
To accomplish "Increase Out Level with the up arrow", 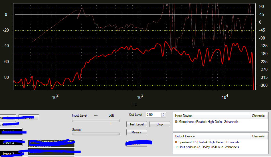I will pos(163,113).
